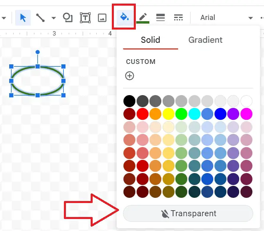
Task: Open the Shape tool
Action: click(67, 18)
